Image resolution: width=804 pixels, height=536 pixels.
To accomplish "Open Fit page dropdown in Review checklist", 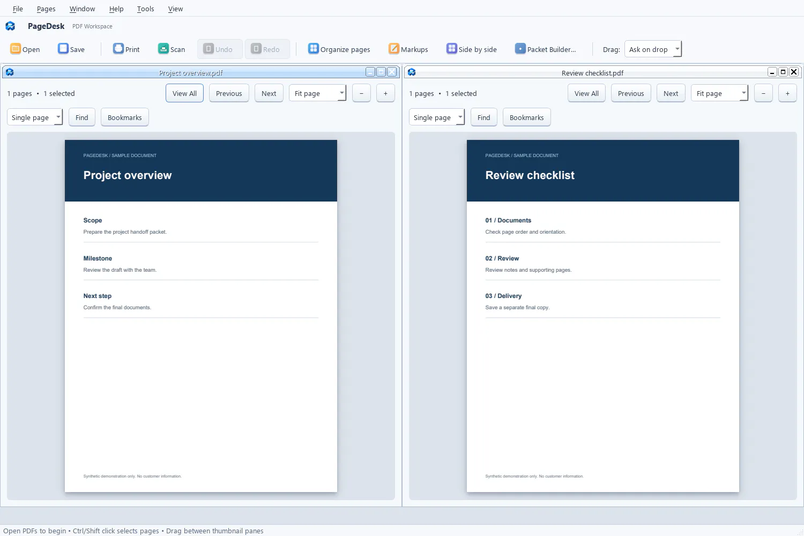I will click(x=719, y=93).
